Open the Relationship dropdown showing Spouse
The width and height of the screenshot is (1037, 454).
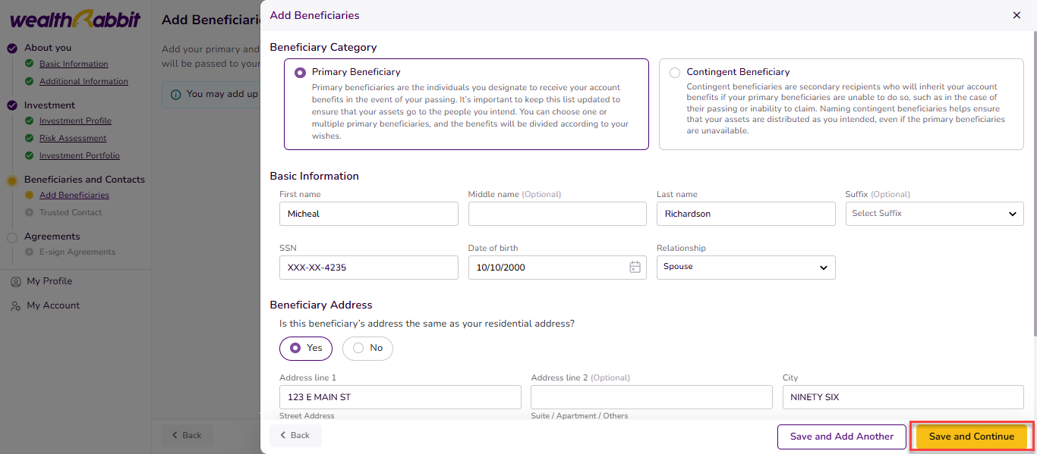[x=745, y=267]
